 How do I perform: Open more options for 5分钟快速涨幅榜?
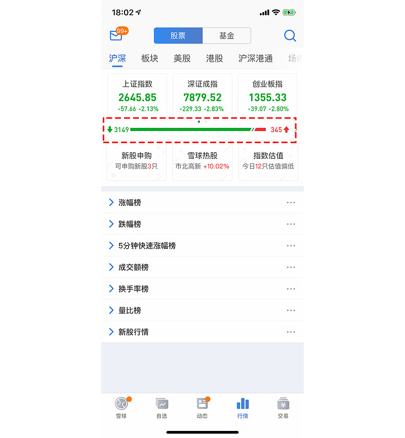291,245
